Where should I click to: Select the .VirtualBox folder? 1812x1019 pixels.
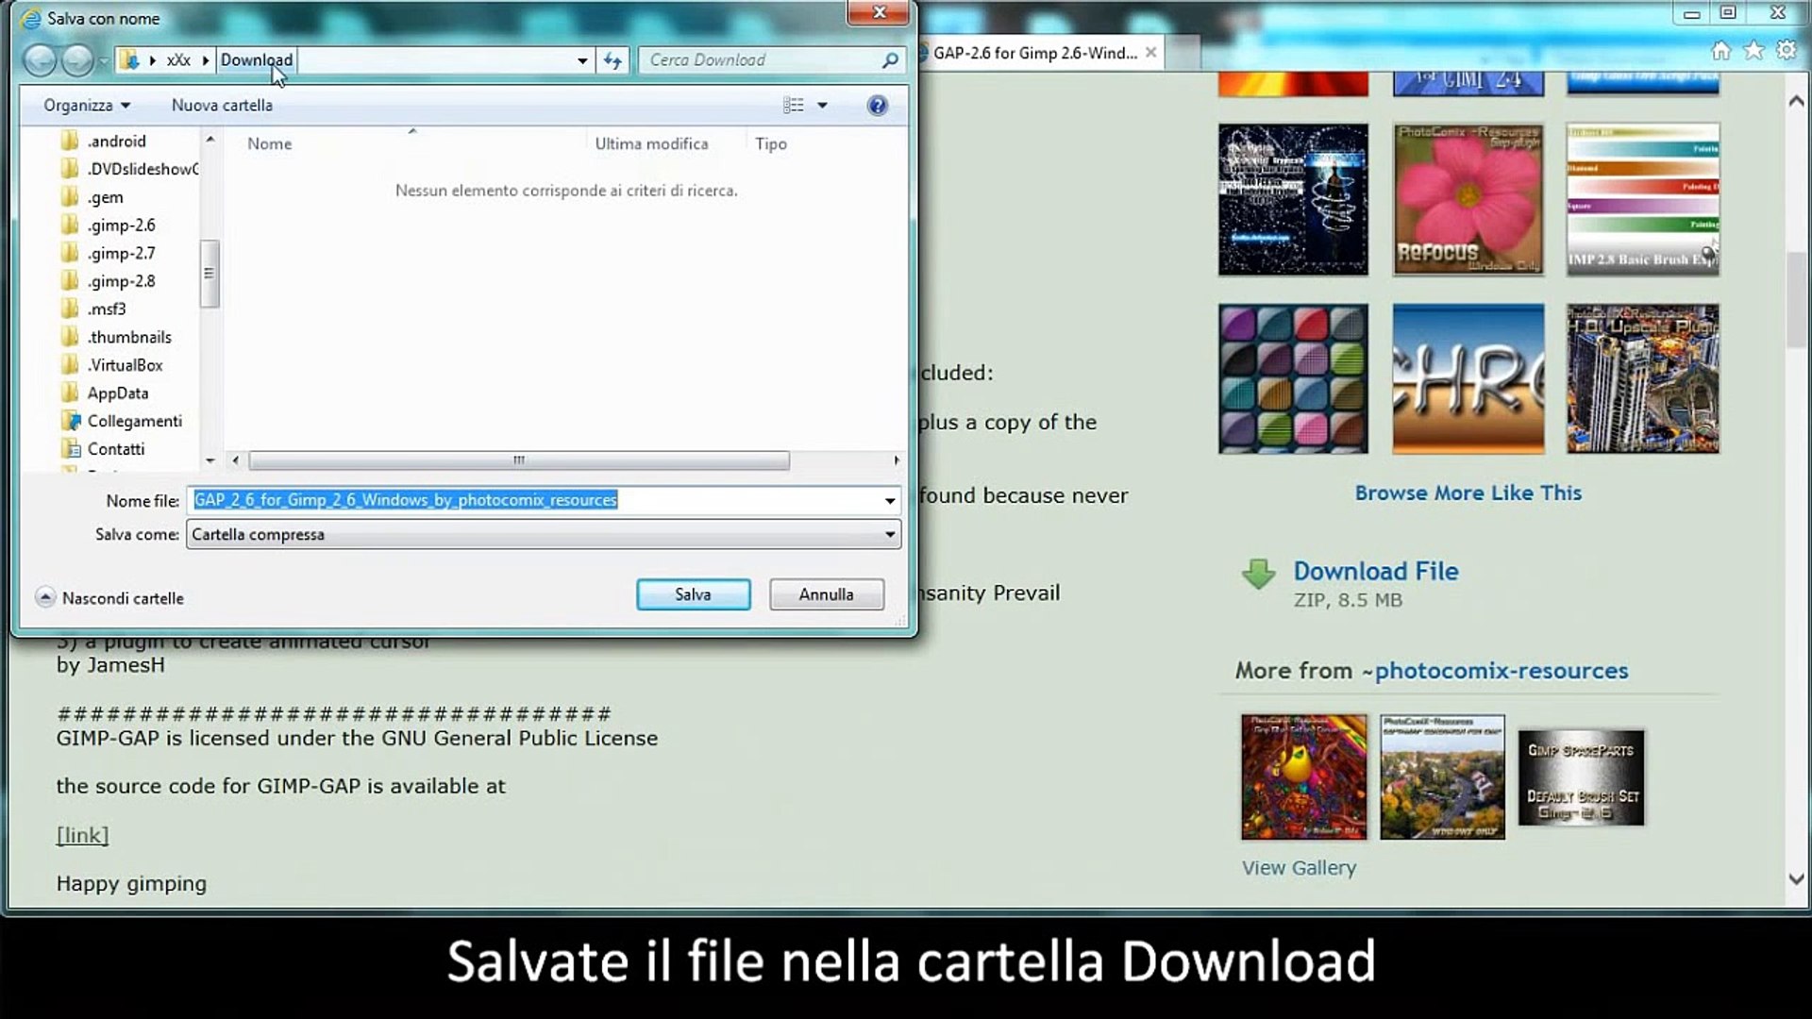click(125, 365)
